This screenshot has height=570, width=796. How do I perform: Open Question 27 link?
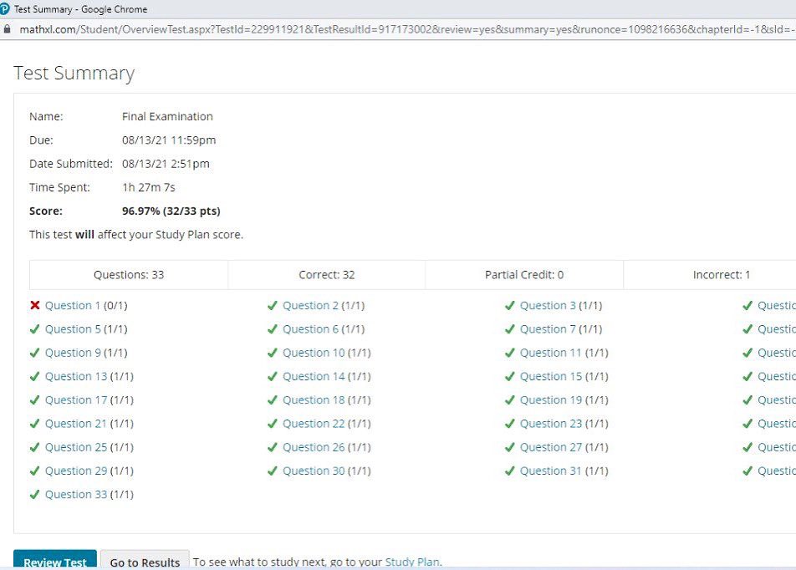coord(551,448)
